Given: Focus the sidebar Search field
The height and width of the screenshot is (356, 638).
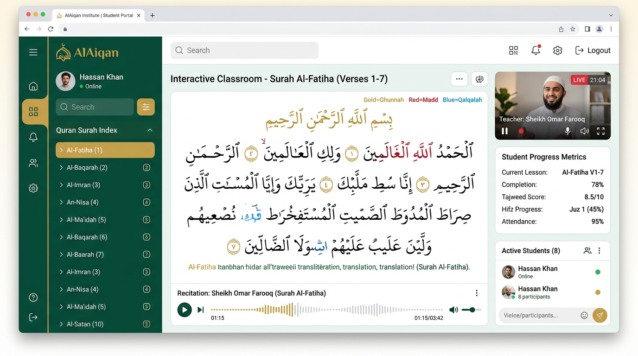Looking at the screenshot, I should 95,107.
